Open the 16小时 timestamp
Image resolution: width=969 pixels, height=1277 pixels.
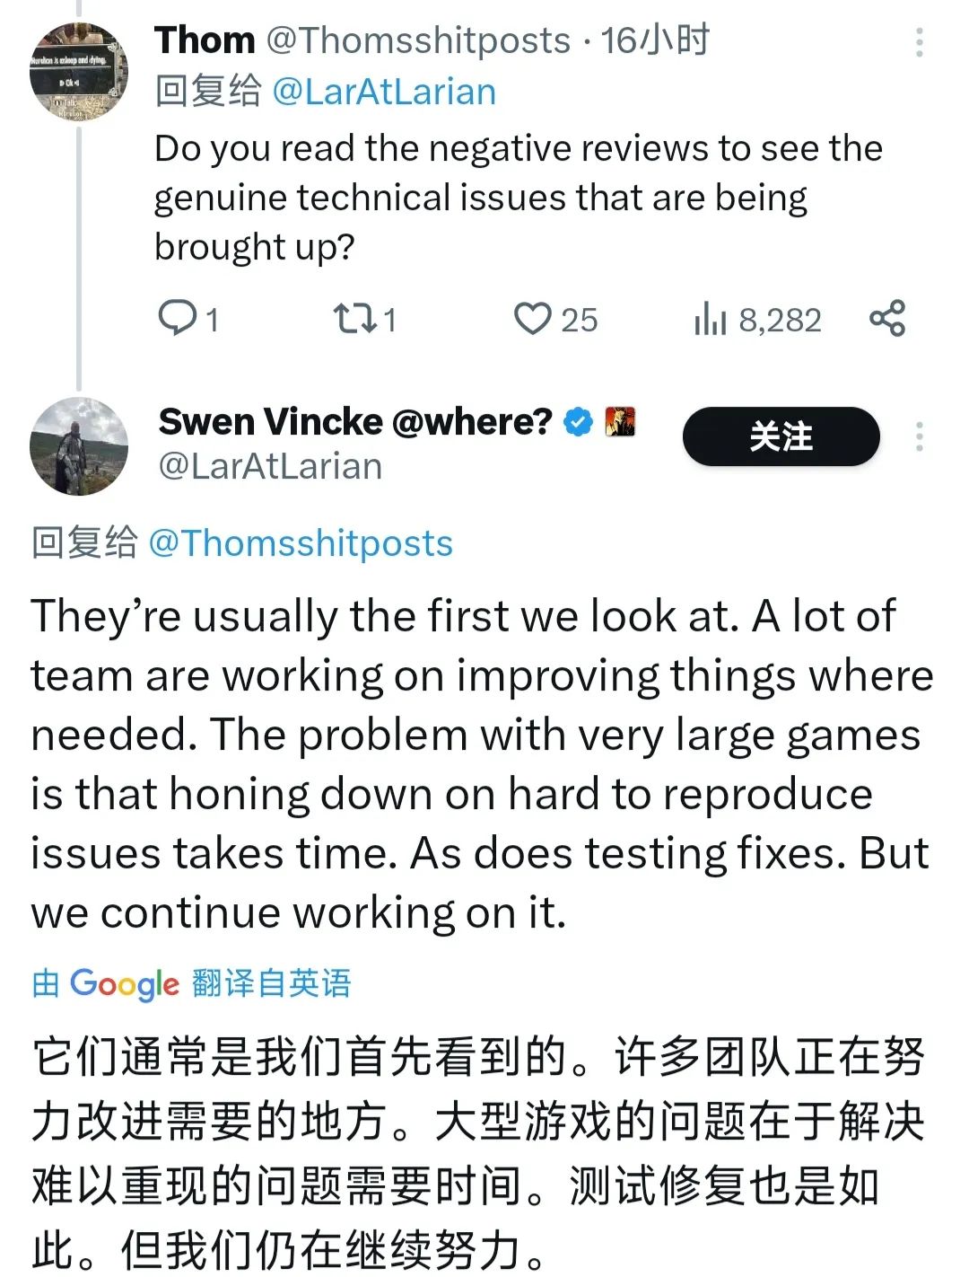pos(655,40)
